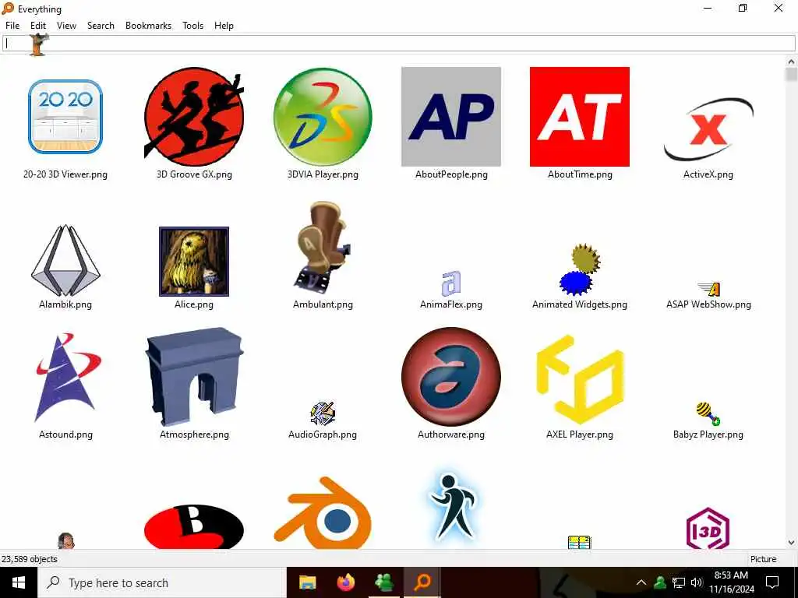Click the 3D Groove GX.png file name
The width and height of the screenshot is (798, 598).
(x=194, y=174)
